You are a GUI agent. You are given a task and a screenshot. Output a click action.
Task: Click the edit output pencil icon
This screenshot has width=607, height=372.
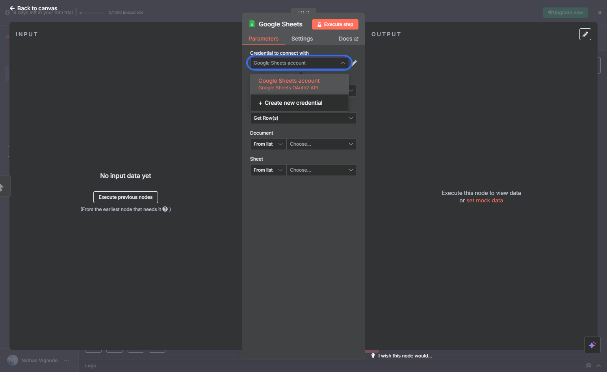(585, 34)
